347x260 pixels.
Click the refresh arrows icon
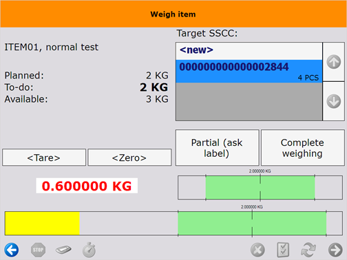(308, 250)
